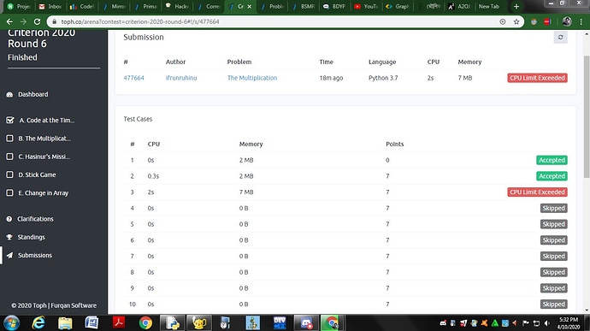Screen dimensions: 590x331
Task: Go to Dashboard in sidebar
Action: tap(33, 95)
